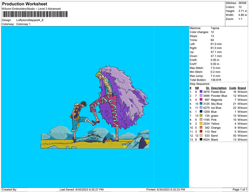249x192 pixels.
Task: Select the Powder Blue thread swatch
Action: coord(201,96)
